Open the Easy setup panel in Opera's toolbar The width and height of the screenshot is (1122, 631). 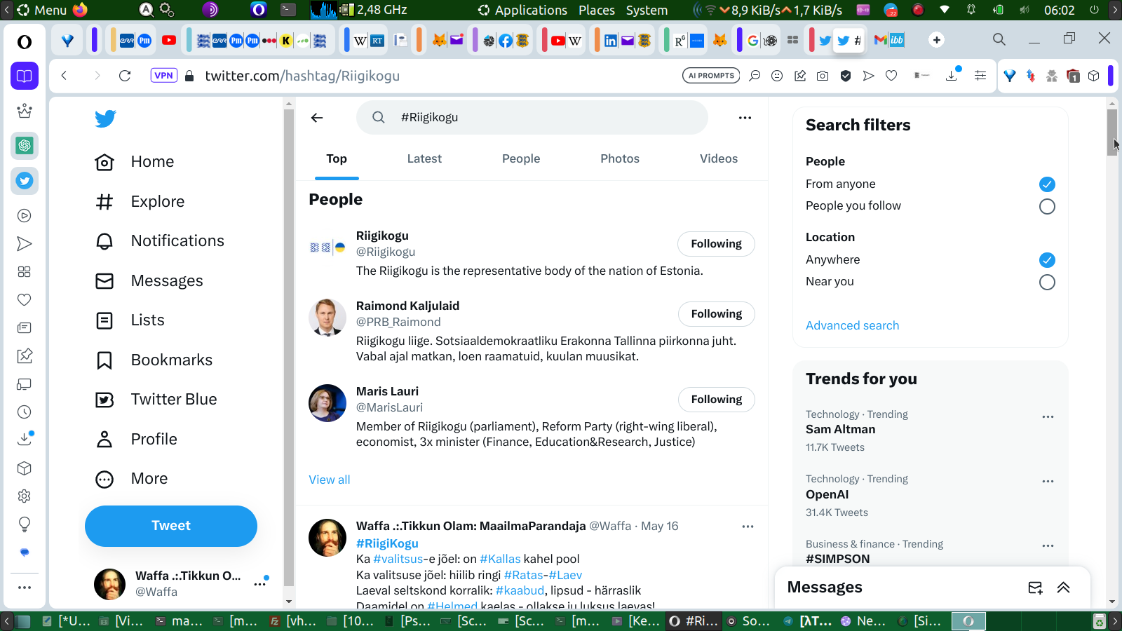pyautogui.click(x=980, y=76)
